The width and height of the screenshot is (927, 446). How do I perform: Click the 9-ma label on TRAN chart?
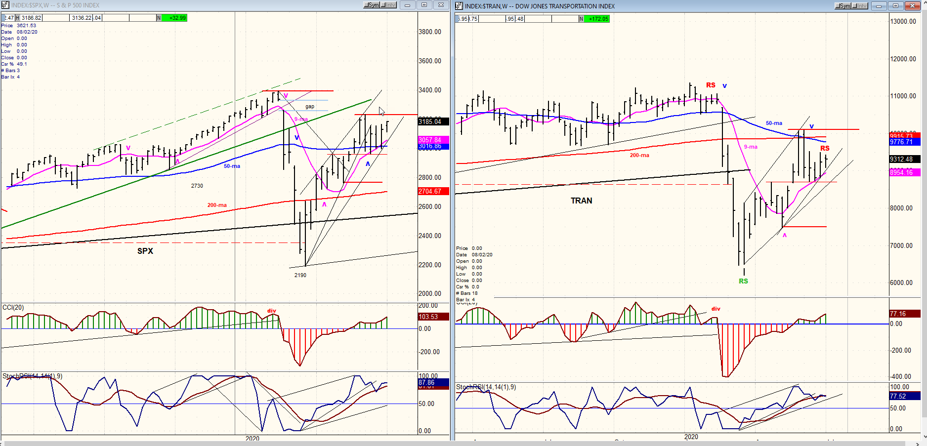[751, 147]
